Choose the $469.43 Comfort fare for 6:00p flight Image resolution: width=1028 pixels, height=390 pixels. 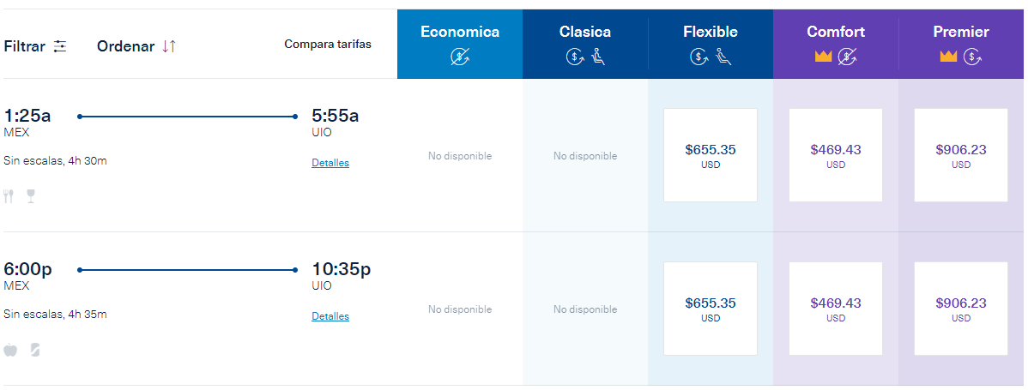(x=836, y=309)
